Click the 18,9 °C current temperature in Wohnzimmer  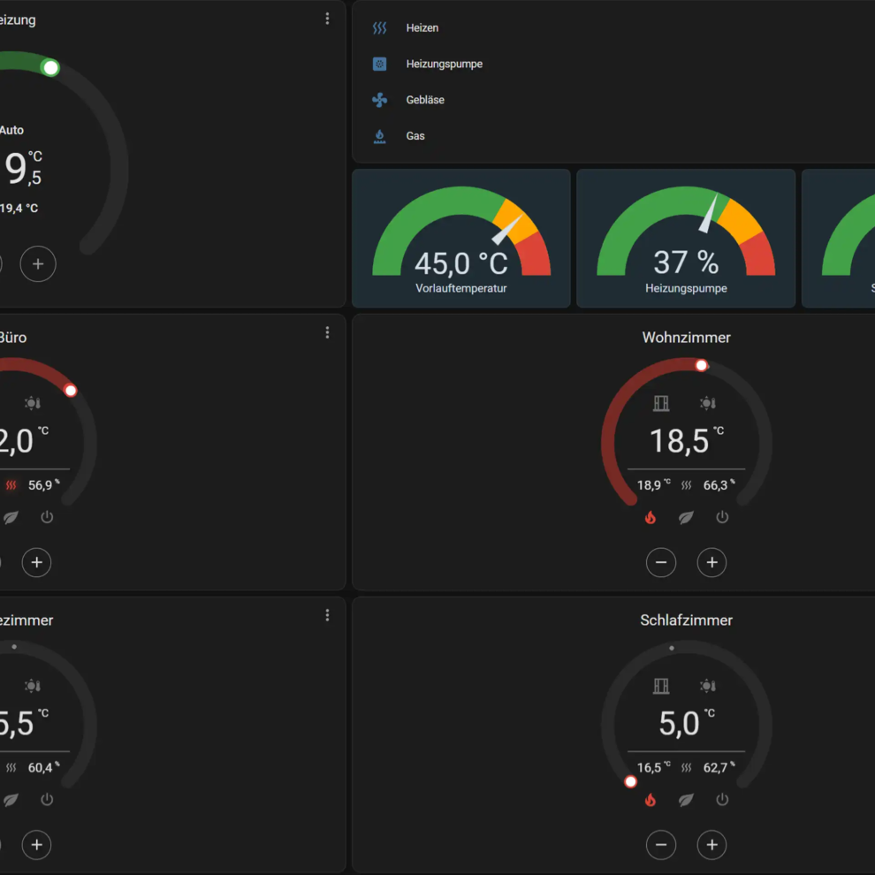coord(654,485)
